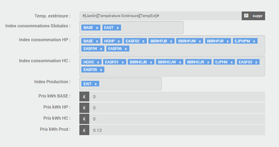Focus the Temp. extérieure command field
This screenshot has height=147, width=279.
click(x=160, y=16)
